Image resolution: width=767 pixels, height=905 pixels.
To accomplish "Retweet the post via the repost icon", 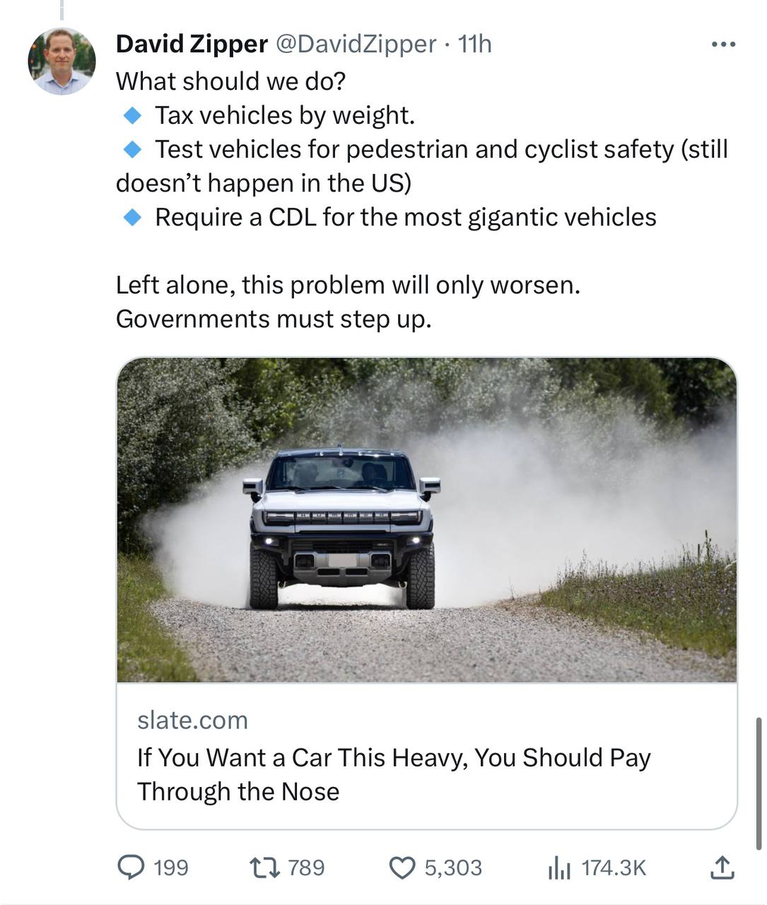I will 265,868.
